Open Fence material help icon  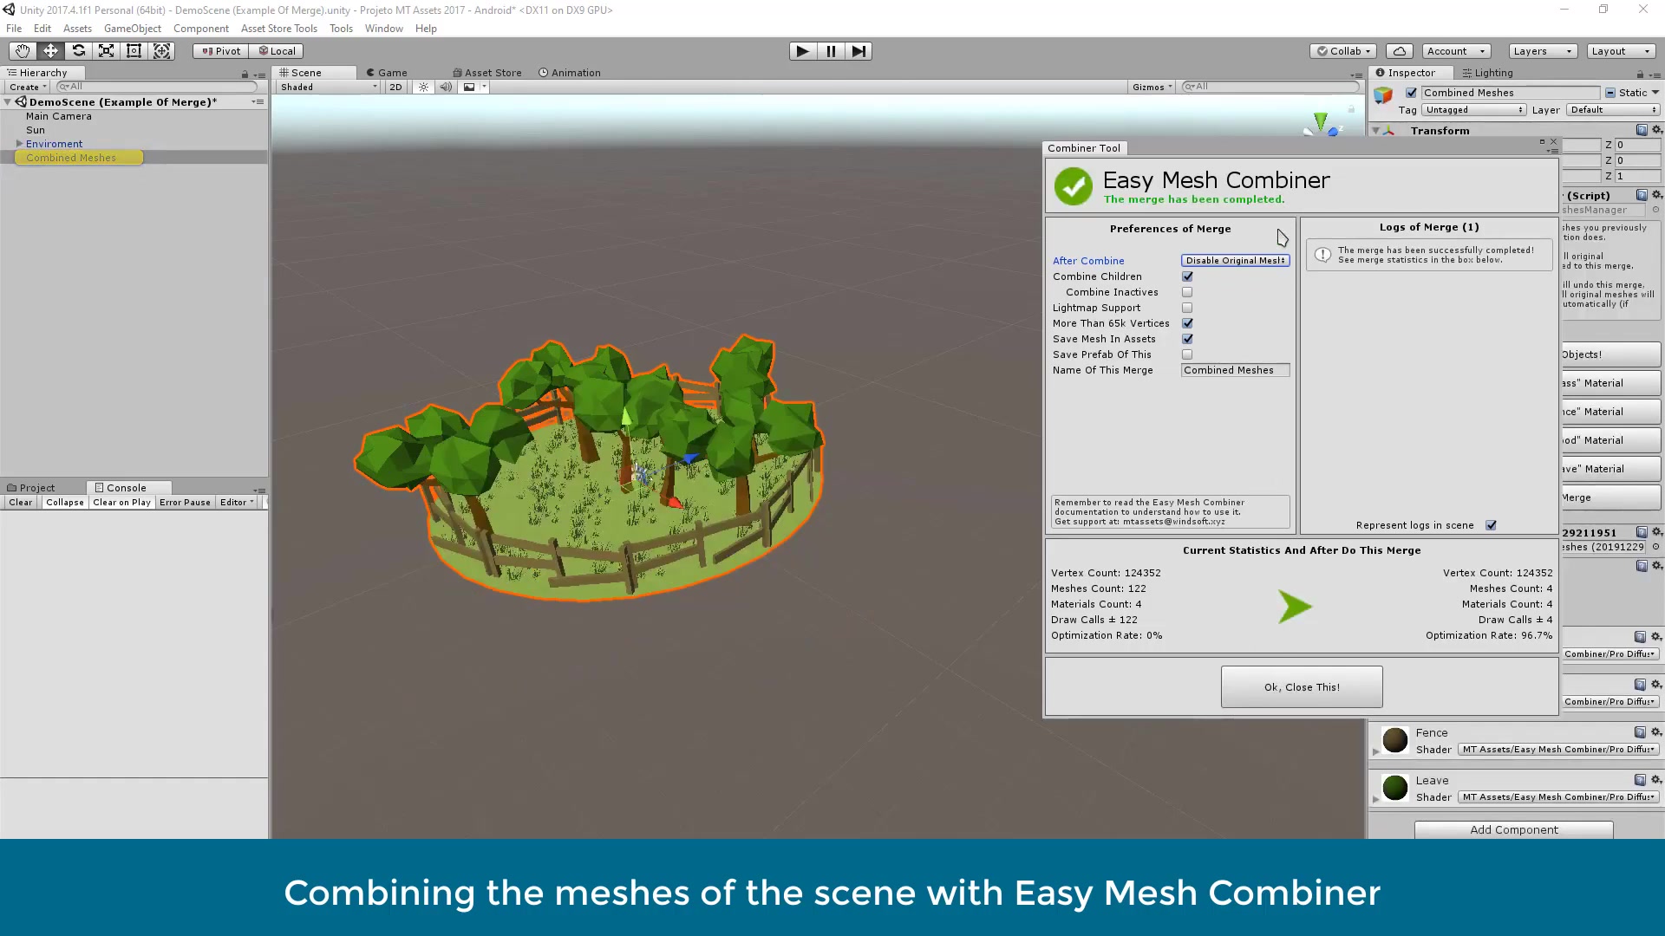[1640, 732]
